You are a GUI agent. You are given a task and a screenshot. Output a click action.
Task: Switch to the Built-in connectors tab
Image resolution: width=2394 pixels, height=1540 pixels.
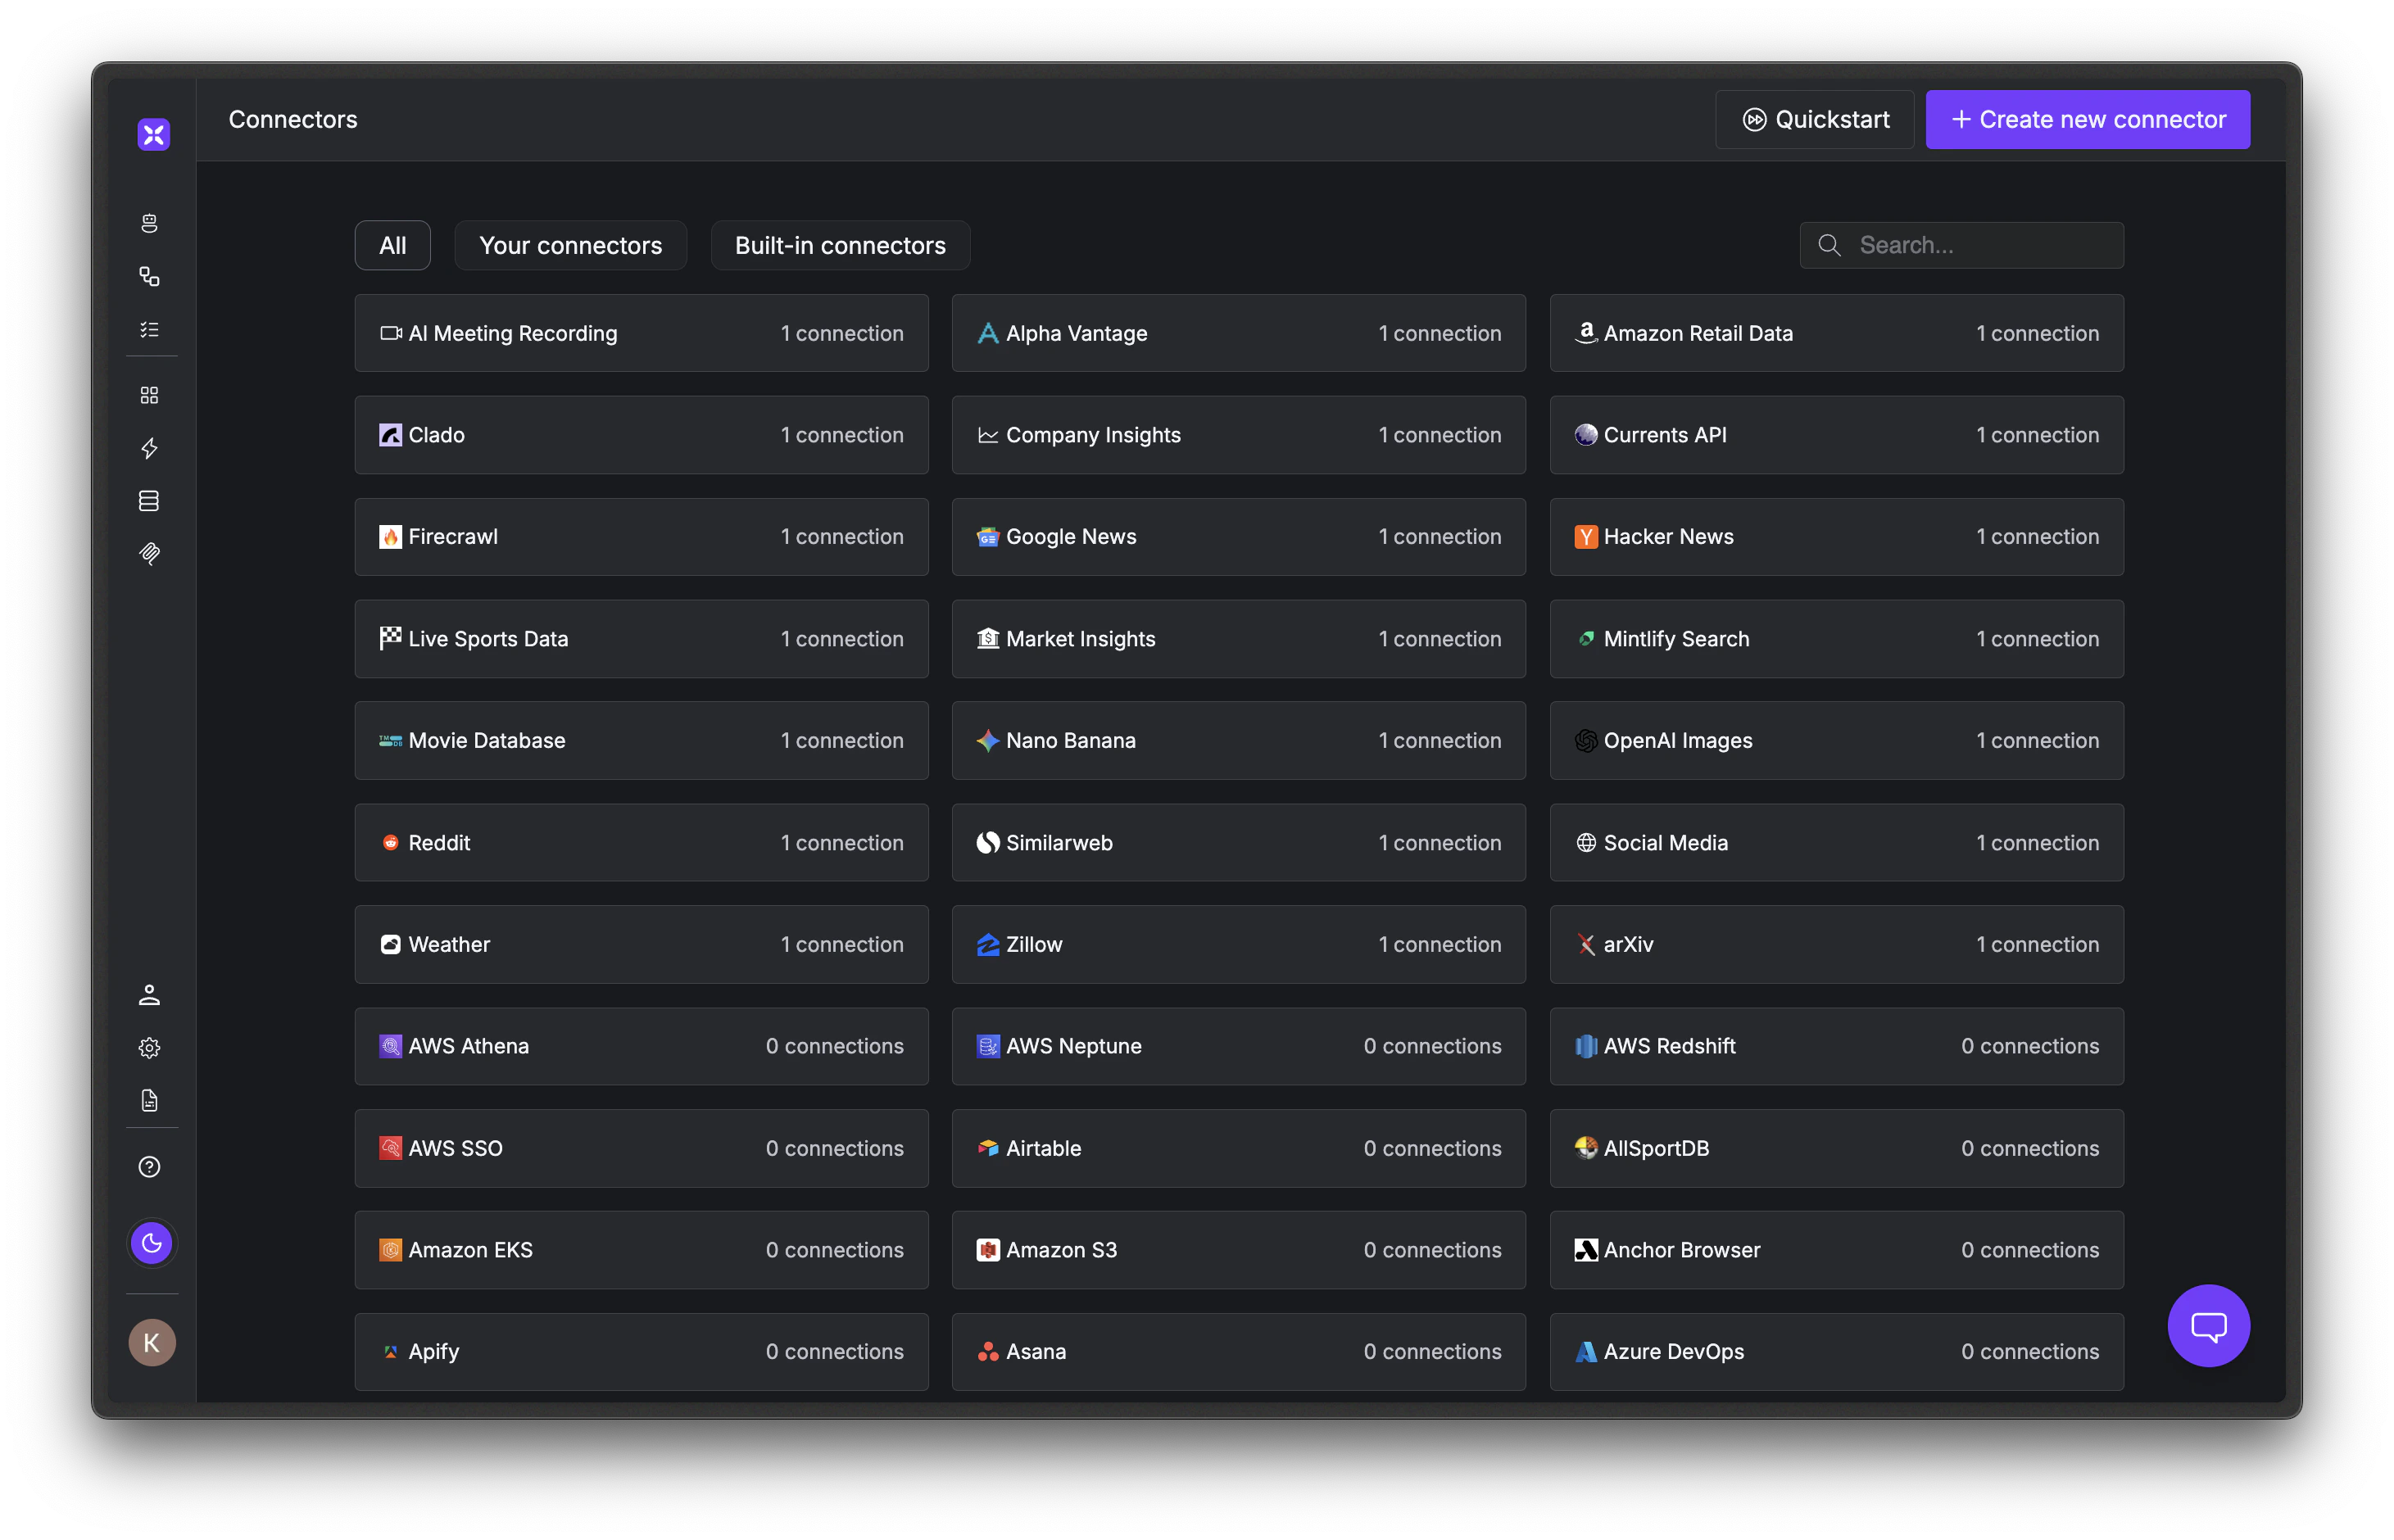(x=840, y=245)
